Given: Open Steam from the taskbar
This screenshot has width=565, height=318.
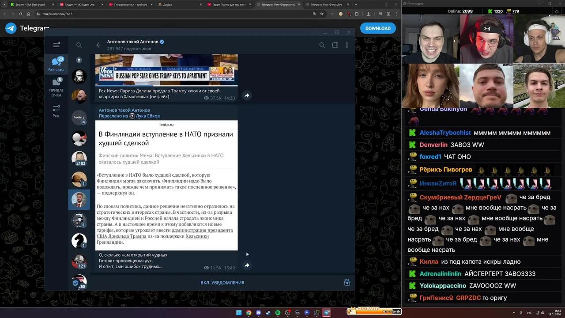Looking at the screenshot, I should (x=268, y=313).
